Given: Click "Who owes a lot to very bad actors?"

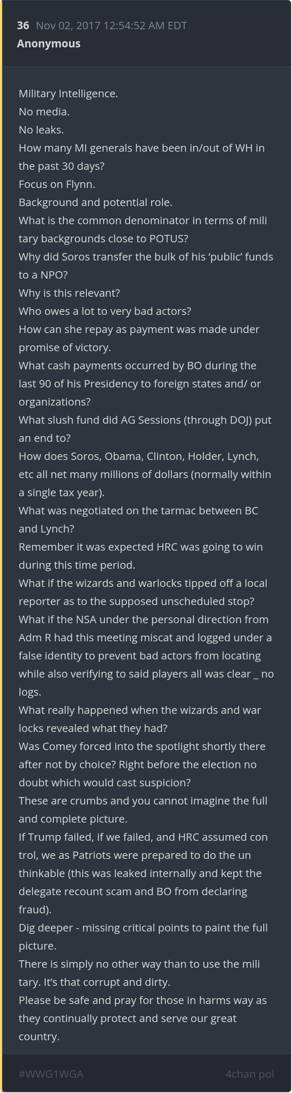Looking at the screenshot, I should pyautogui.click(x=105, y=311).
